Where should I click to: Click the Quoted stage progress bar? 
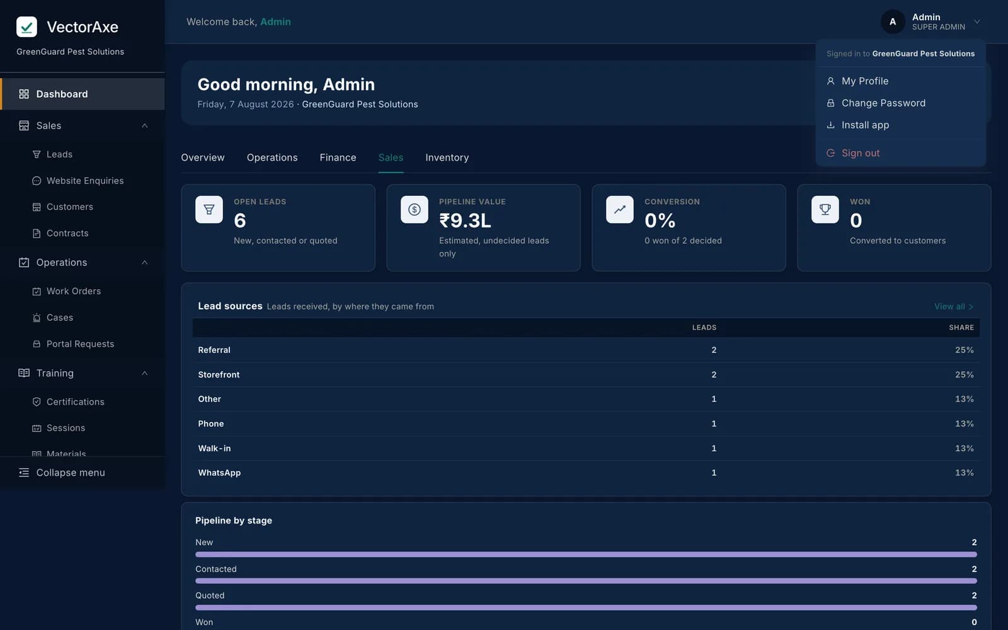click(x=586, y=607)
